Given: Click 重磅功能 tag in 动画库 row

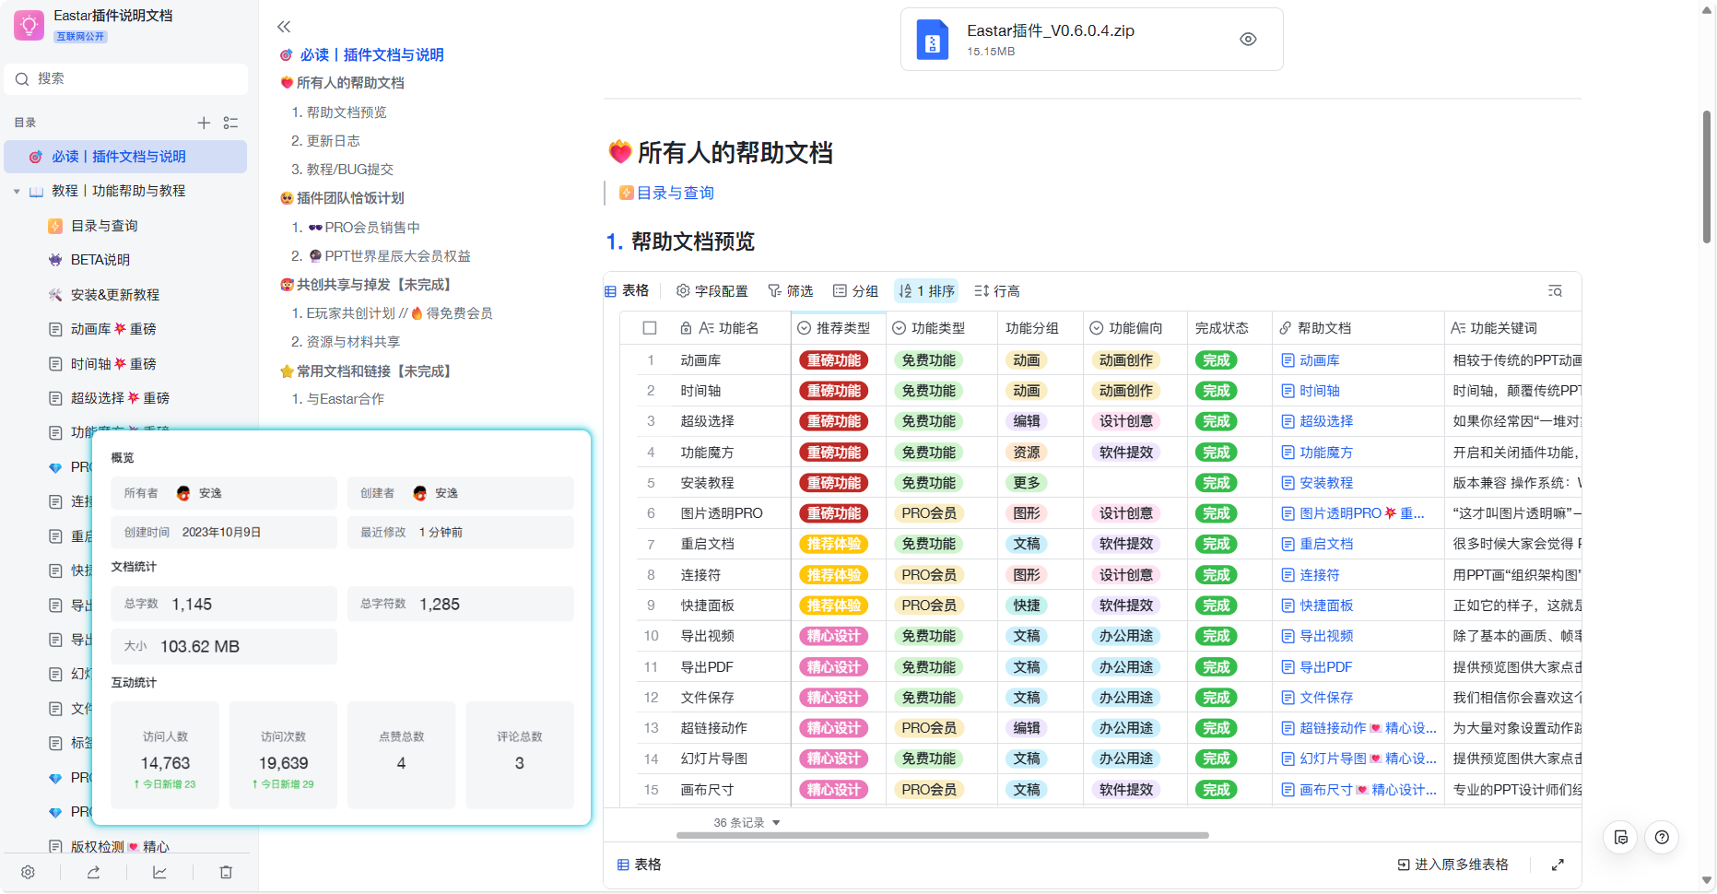Looking at the screenshot, I should click(x=833, y=360).
